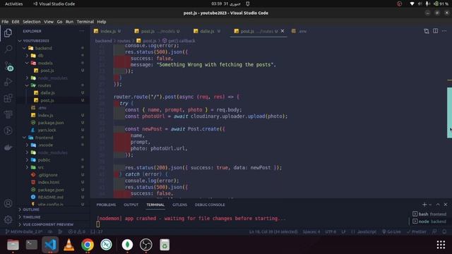This screenshot has width=452, height=254.
Task: Click the UTF-8 encoding indicator
Action: click(331, 231)
